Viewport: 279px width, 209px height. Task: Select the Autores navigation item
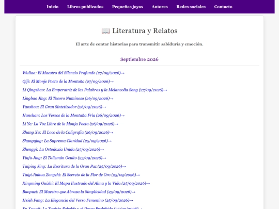pos(160,7)
